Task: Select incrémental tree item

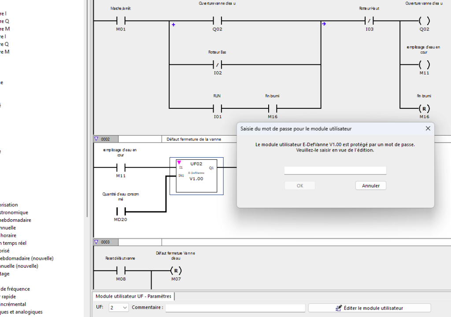Action: (13, 304)
